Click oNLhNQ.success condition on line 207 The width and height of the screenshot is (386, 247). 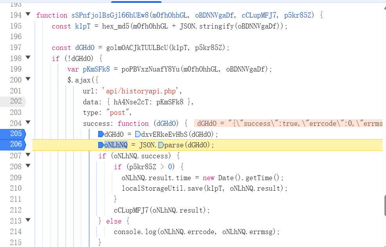pos(140,156)
